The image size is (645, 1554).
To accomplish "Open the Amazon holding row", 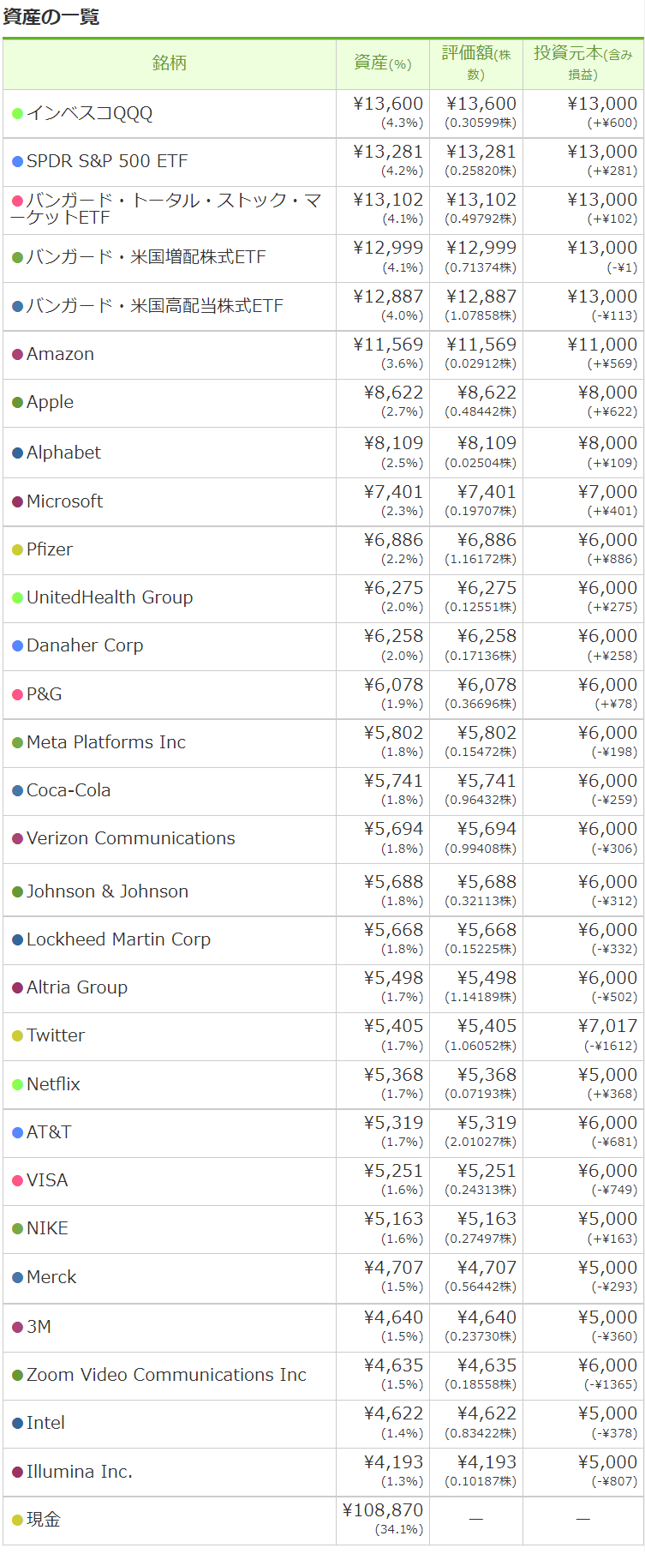I will coord(323,355).
